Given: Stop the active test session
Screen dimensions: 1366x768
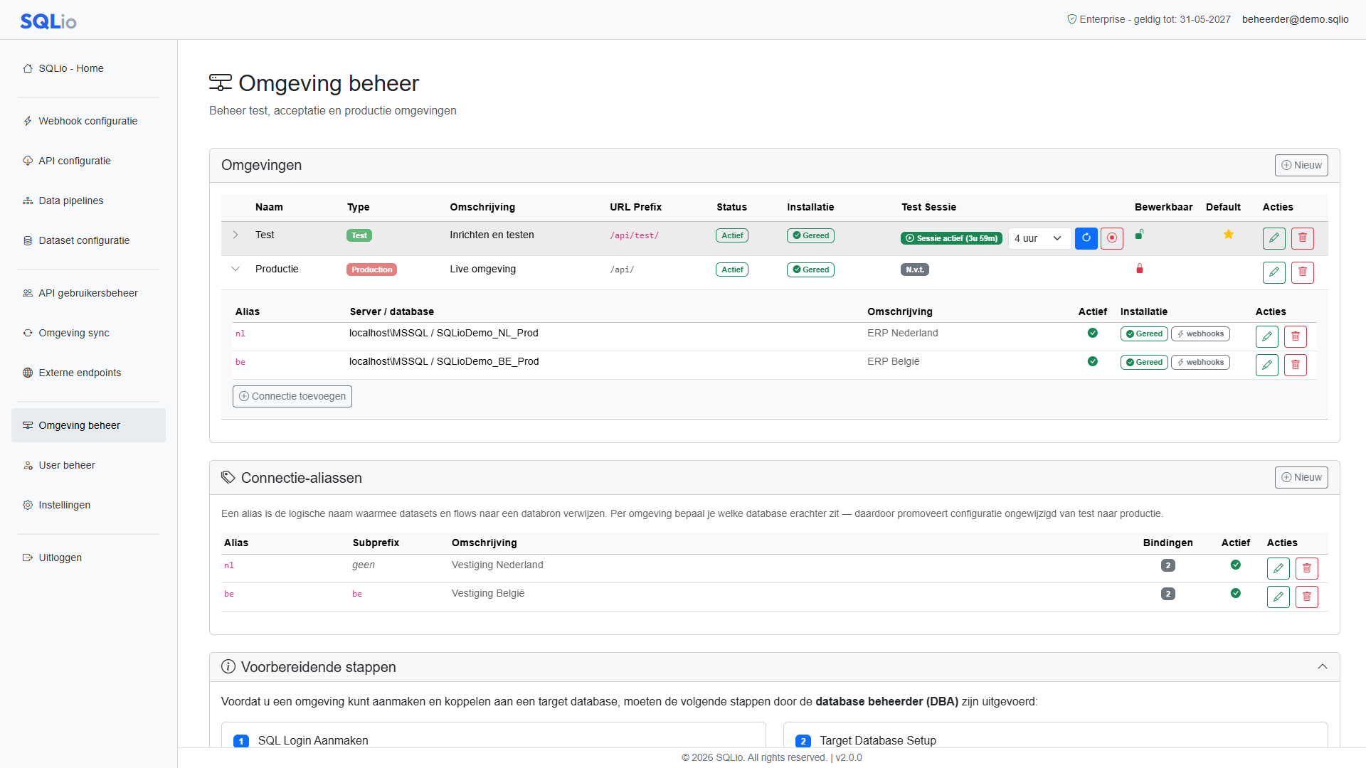Looking at the screenshot, I should tap(1111, 238).
